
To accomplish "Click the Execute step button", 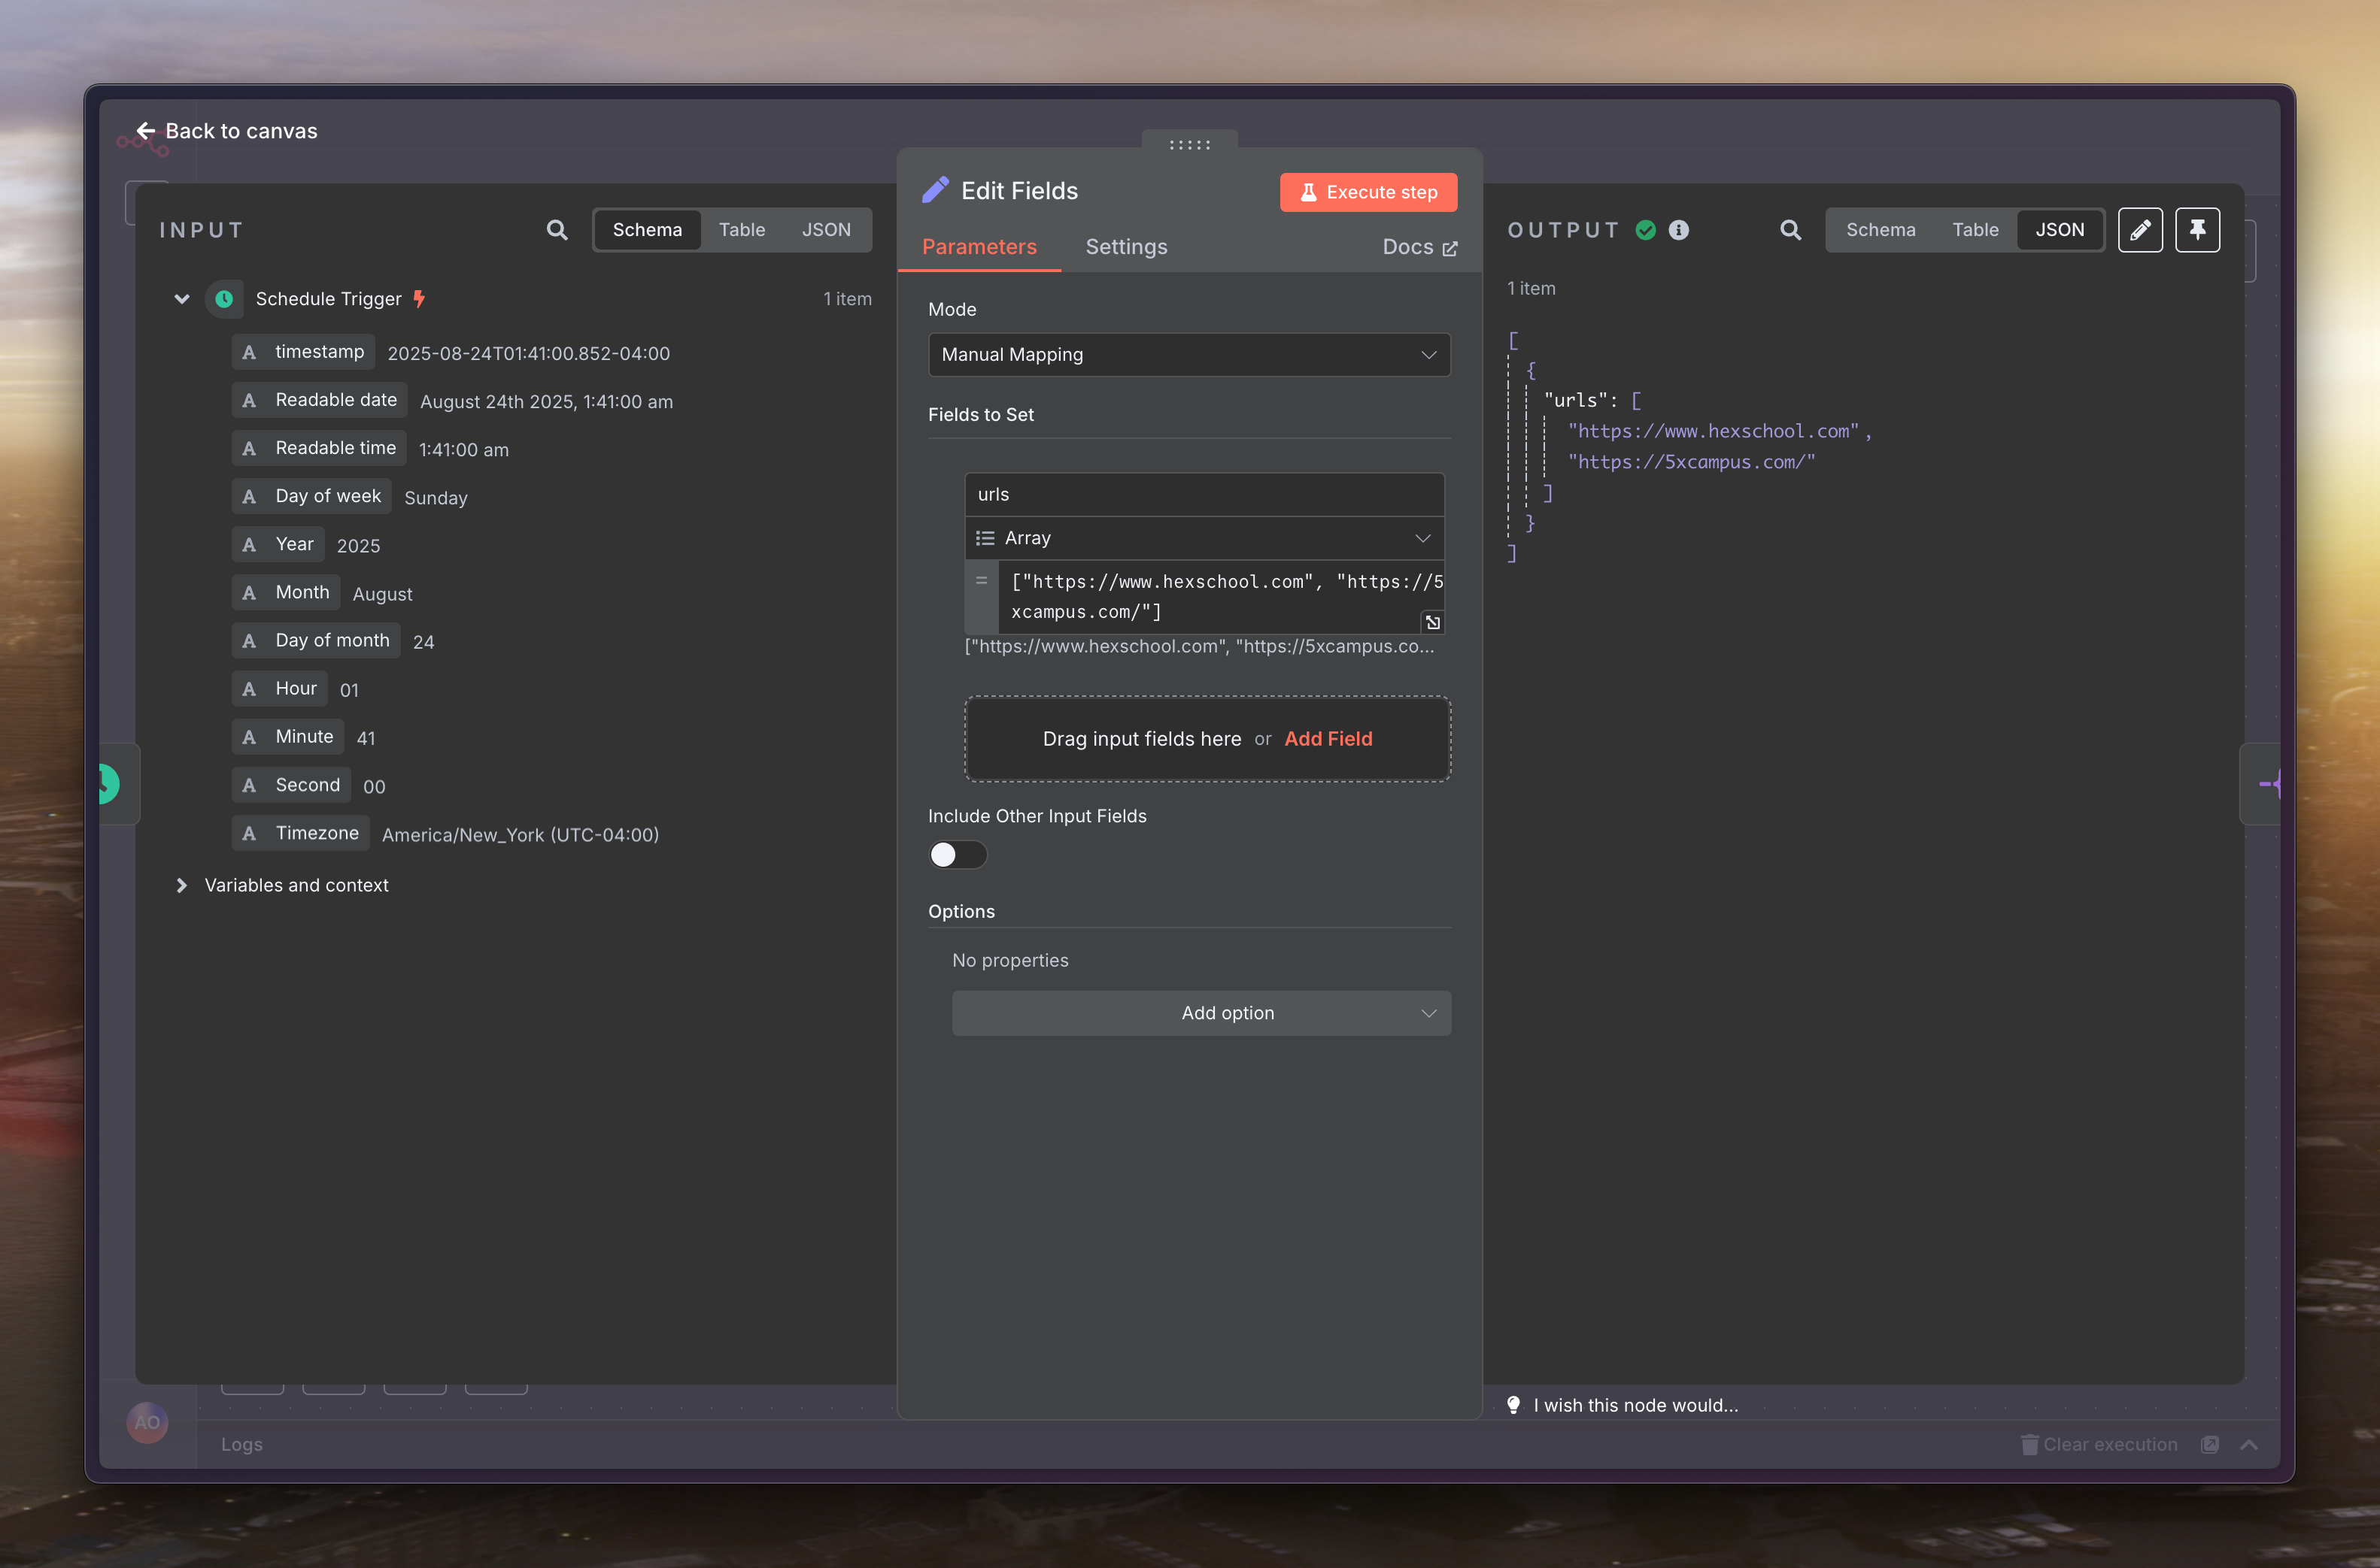I will tap(1368, 192).
